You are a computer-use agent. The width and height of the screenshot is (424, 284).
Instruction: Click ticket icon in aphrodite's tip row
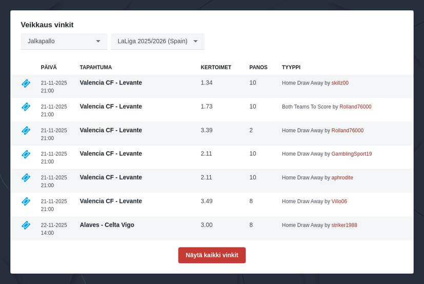pyautogui.click(x=26, y=177)
